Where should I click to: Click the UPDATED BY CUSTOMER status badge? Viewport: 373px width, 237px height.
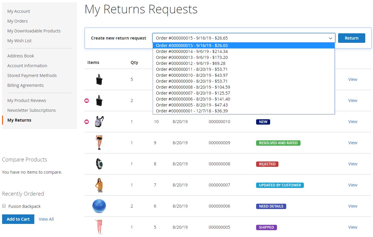click(280, 185)
